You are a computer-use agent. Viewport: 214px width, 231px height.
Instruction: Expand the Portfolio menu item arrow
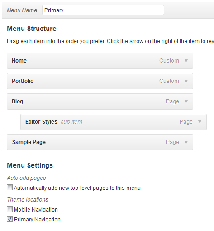coord(186,81)
